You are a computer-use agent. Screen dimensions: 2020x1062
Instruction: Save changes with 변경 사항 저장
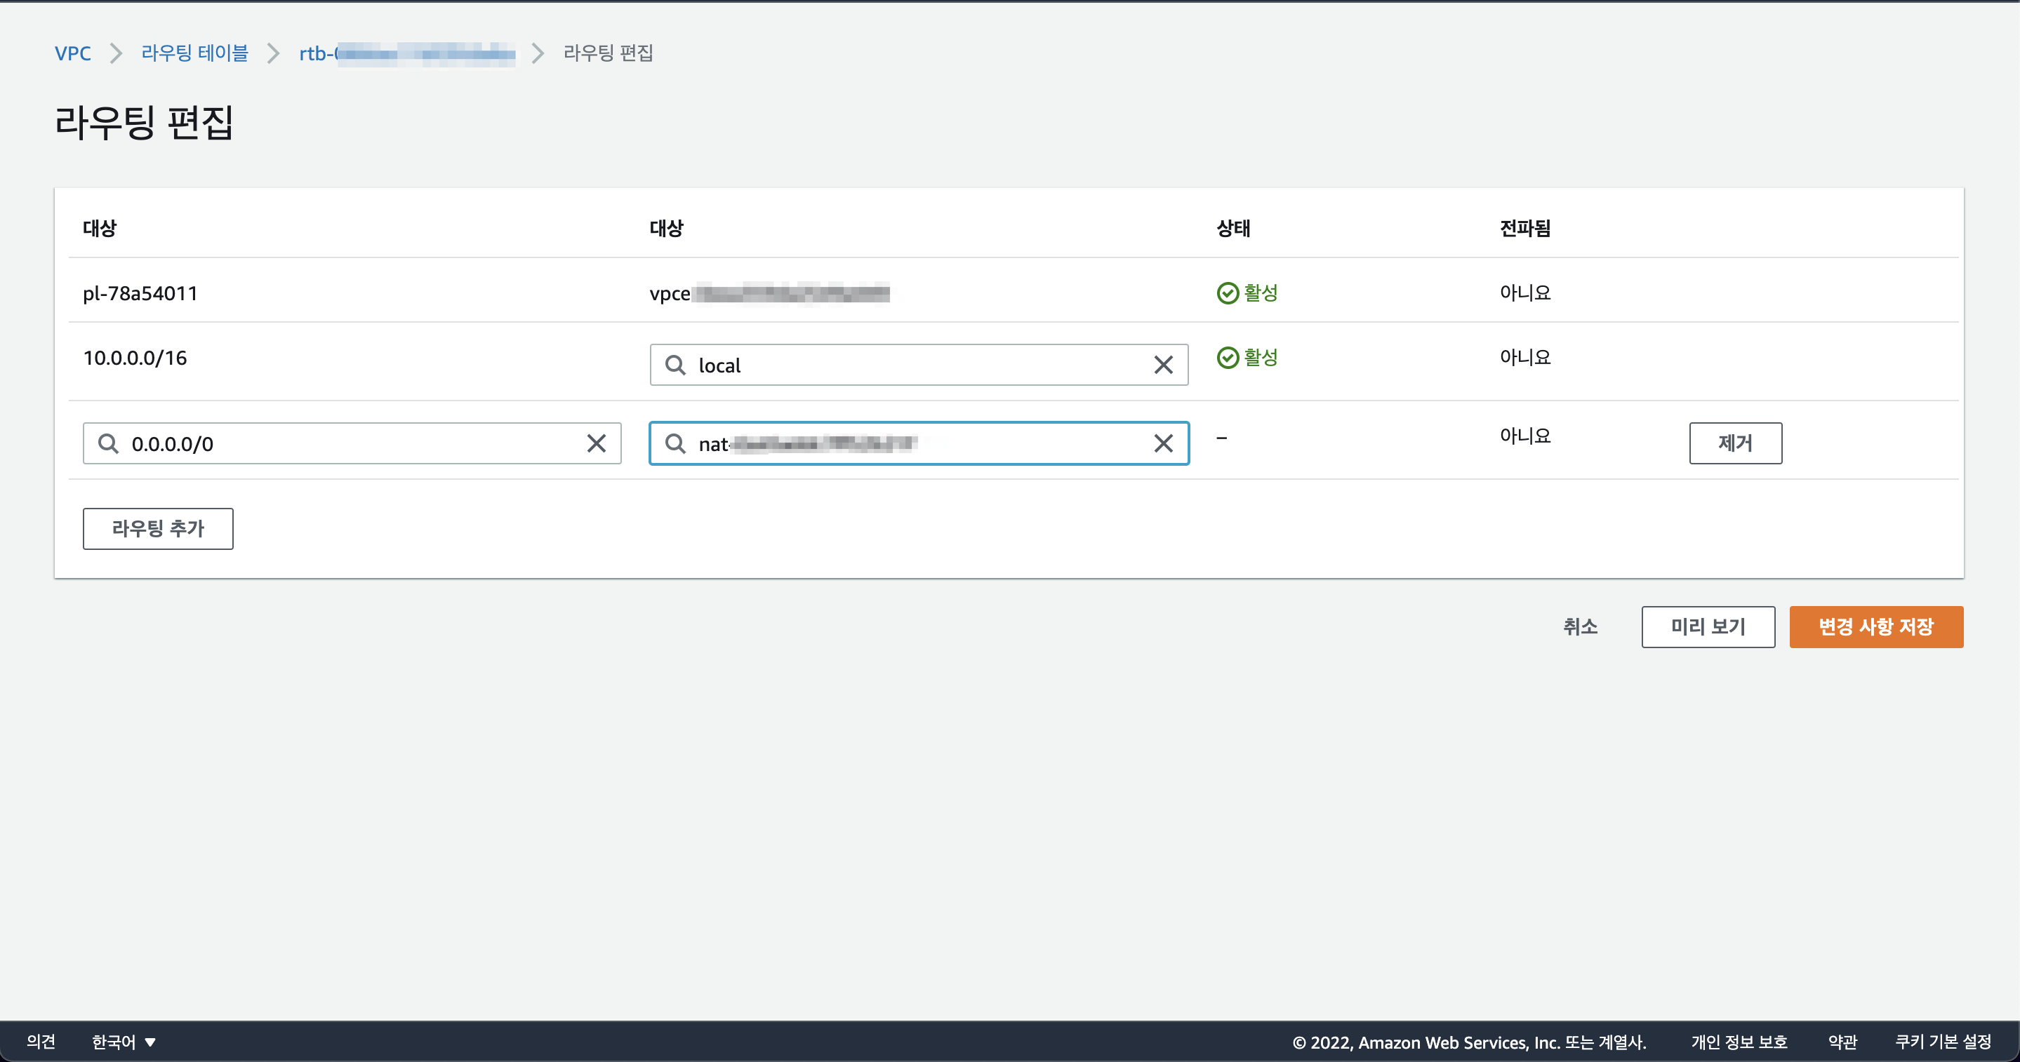1875,627
